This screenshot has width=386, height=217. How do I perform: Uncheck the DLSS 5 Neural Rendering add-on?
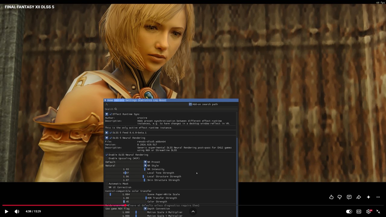pos(111,138)
